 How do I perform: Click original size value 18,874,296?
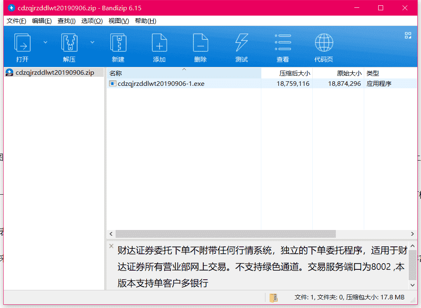point(344,83)
